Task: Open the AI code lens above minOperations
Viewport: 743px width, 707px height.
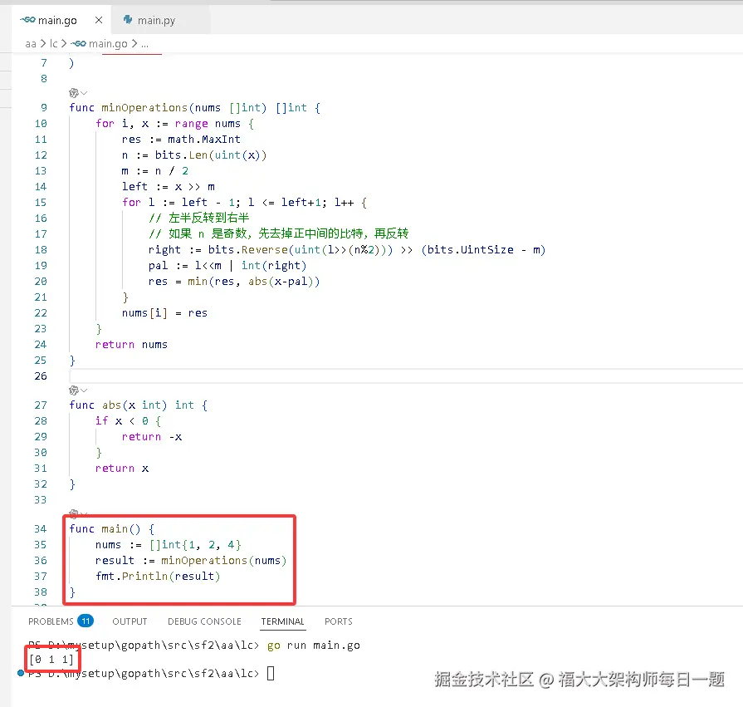Action: pos(73,93)
